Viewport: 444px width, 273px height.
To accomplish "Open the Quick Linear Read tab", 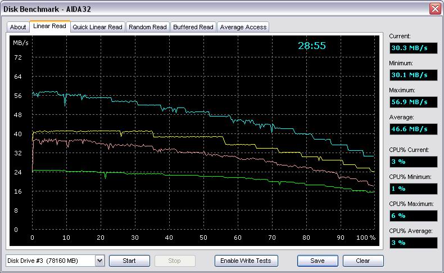I will coord(97,27).
